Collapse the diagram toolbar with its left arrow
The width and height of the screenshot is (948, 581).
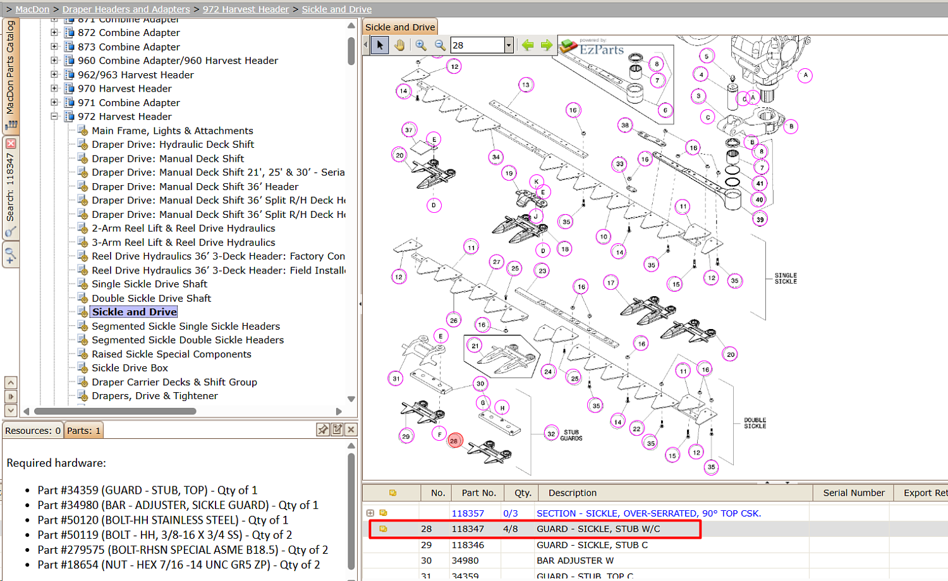[366, 45]
